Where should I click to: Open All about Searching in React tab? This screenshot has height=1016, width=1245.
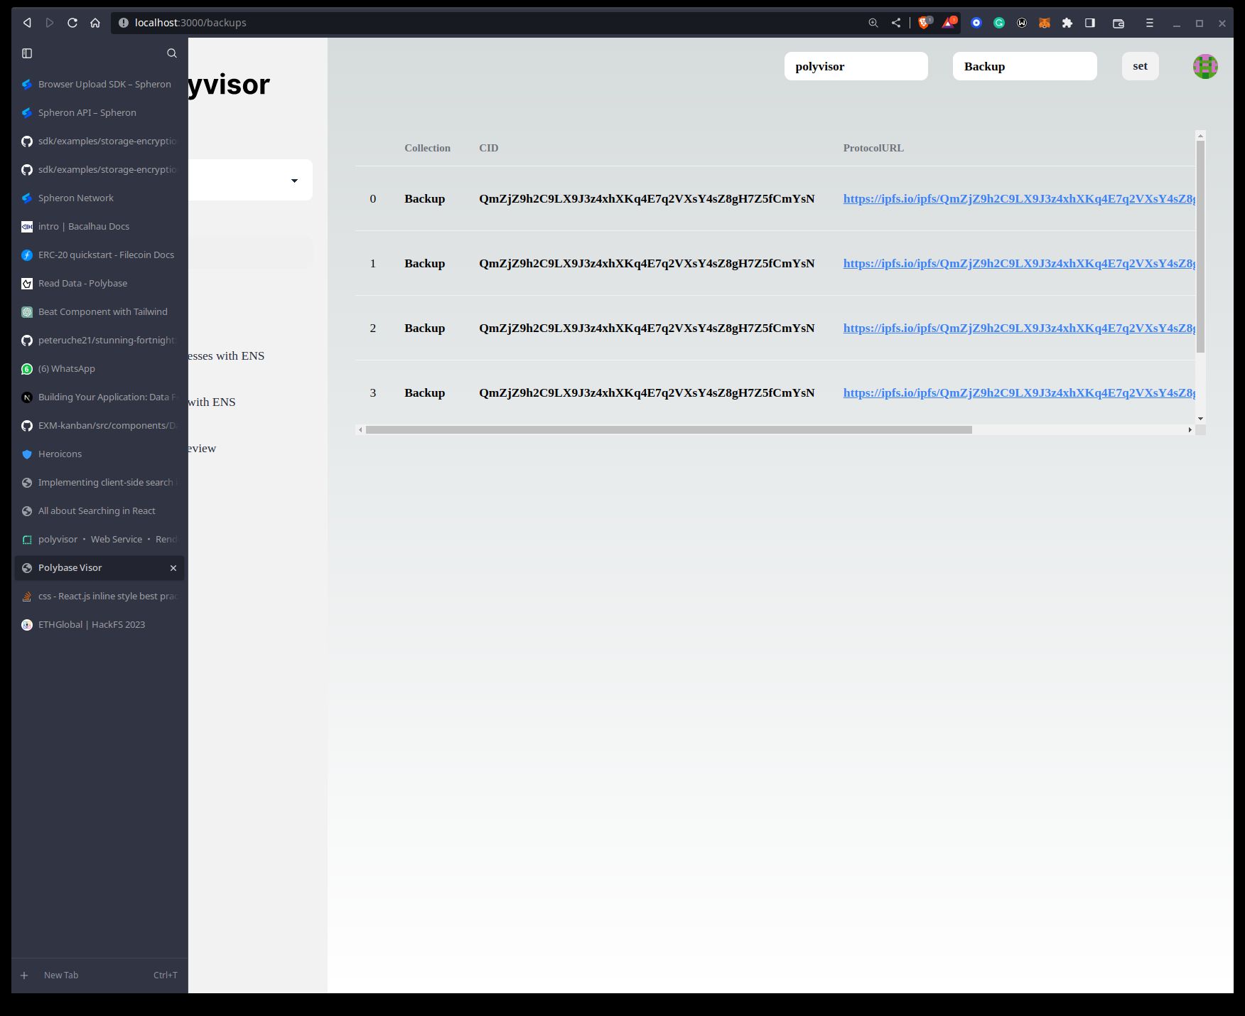pos(99,510)
